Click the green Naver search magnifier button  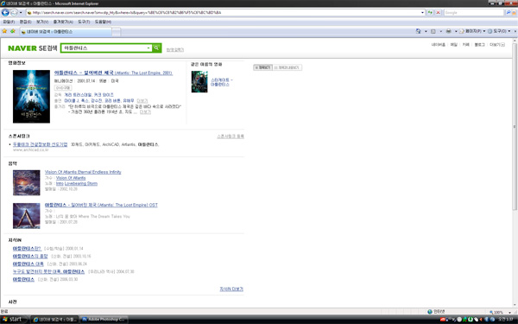(x=156, y=48)
